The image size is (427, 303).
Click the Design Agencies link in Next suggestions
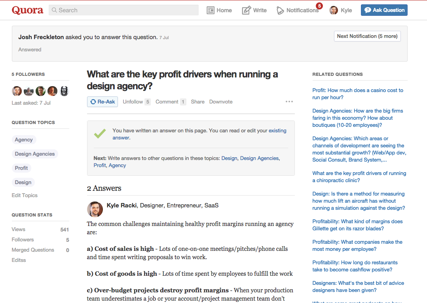coord(259,158)
